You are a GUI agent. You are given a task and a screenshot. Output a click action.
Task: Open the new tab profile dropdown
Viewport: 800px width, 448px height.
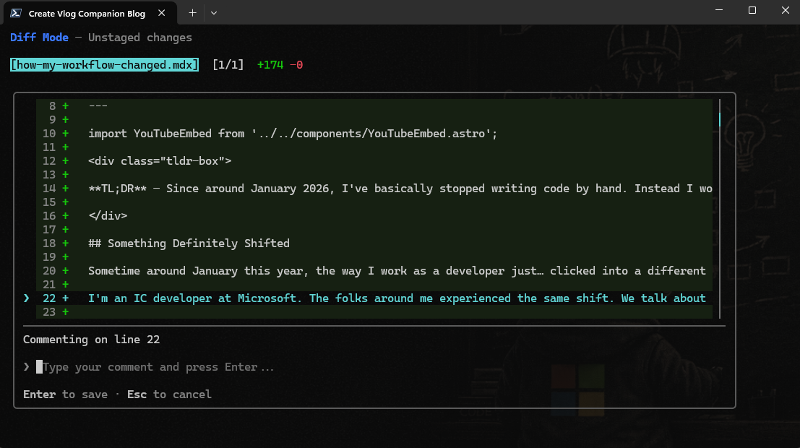214,13
